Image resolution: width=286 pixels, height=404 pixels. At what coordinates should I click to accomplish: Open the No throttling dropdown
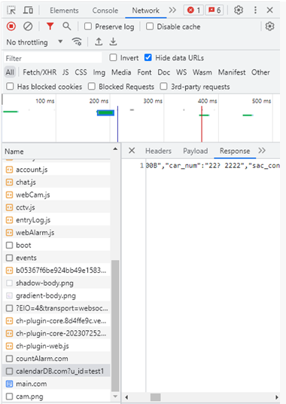point(35,42)
